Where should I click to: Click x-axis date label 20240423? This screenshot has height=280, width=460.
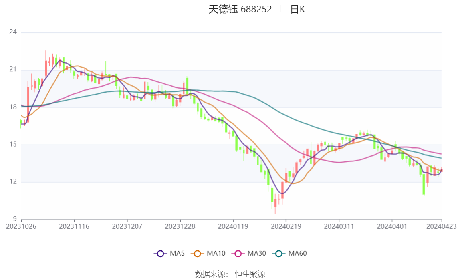tap(441, 226)
